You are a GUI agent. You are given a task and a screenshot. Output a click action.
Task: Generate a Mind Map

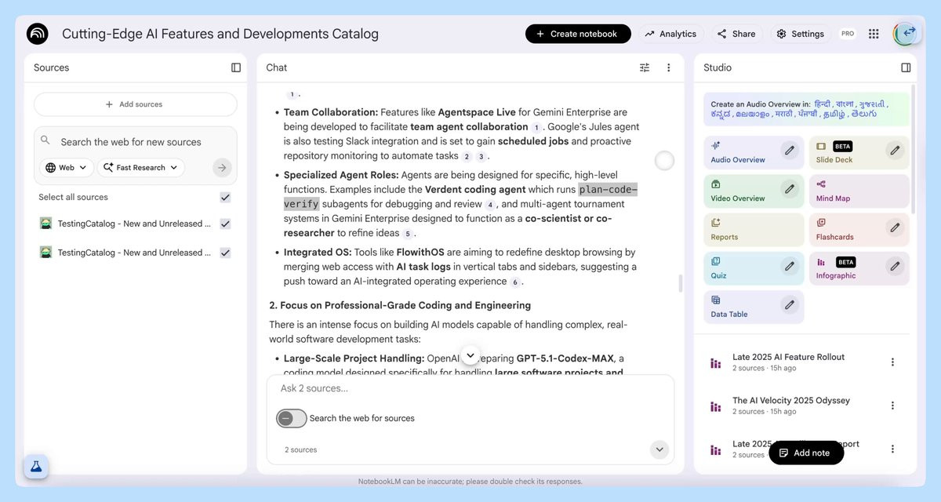click(859, 191)
